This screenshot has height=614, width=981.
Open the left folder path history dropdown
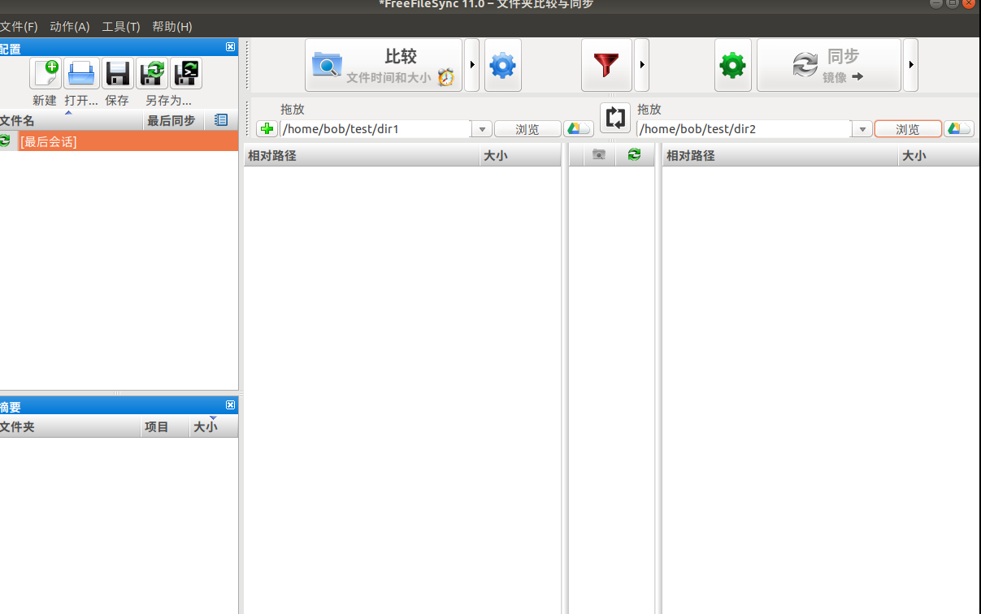(x=481, y=128)
